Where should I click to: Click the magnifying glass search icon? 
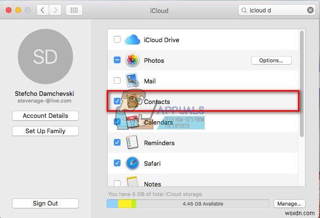tap(244, 10)
